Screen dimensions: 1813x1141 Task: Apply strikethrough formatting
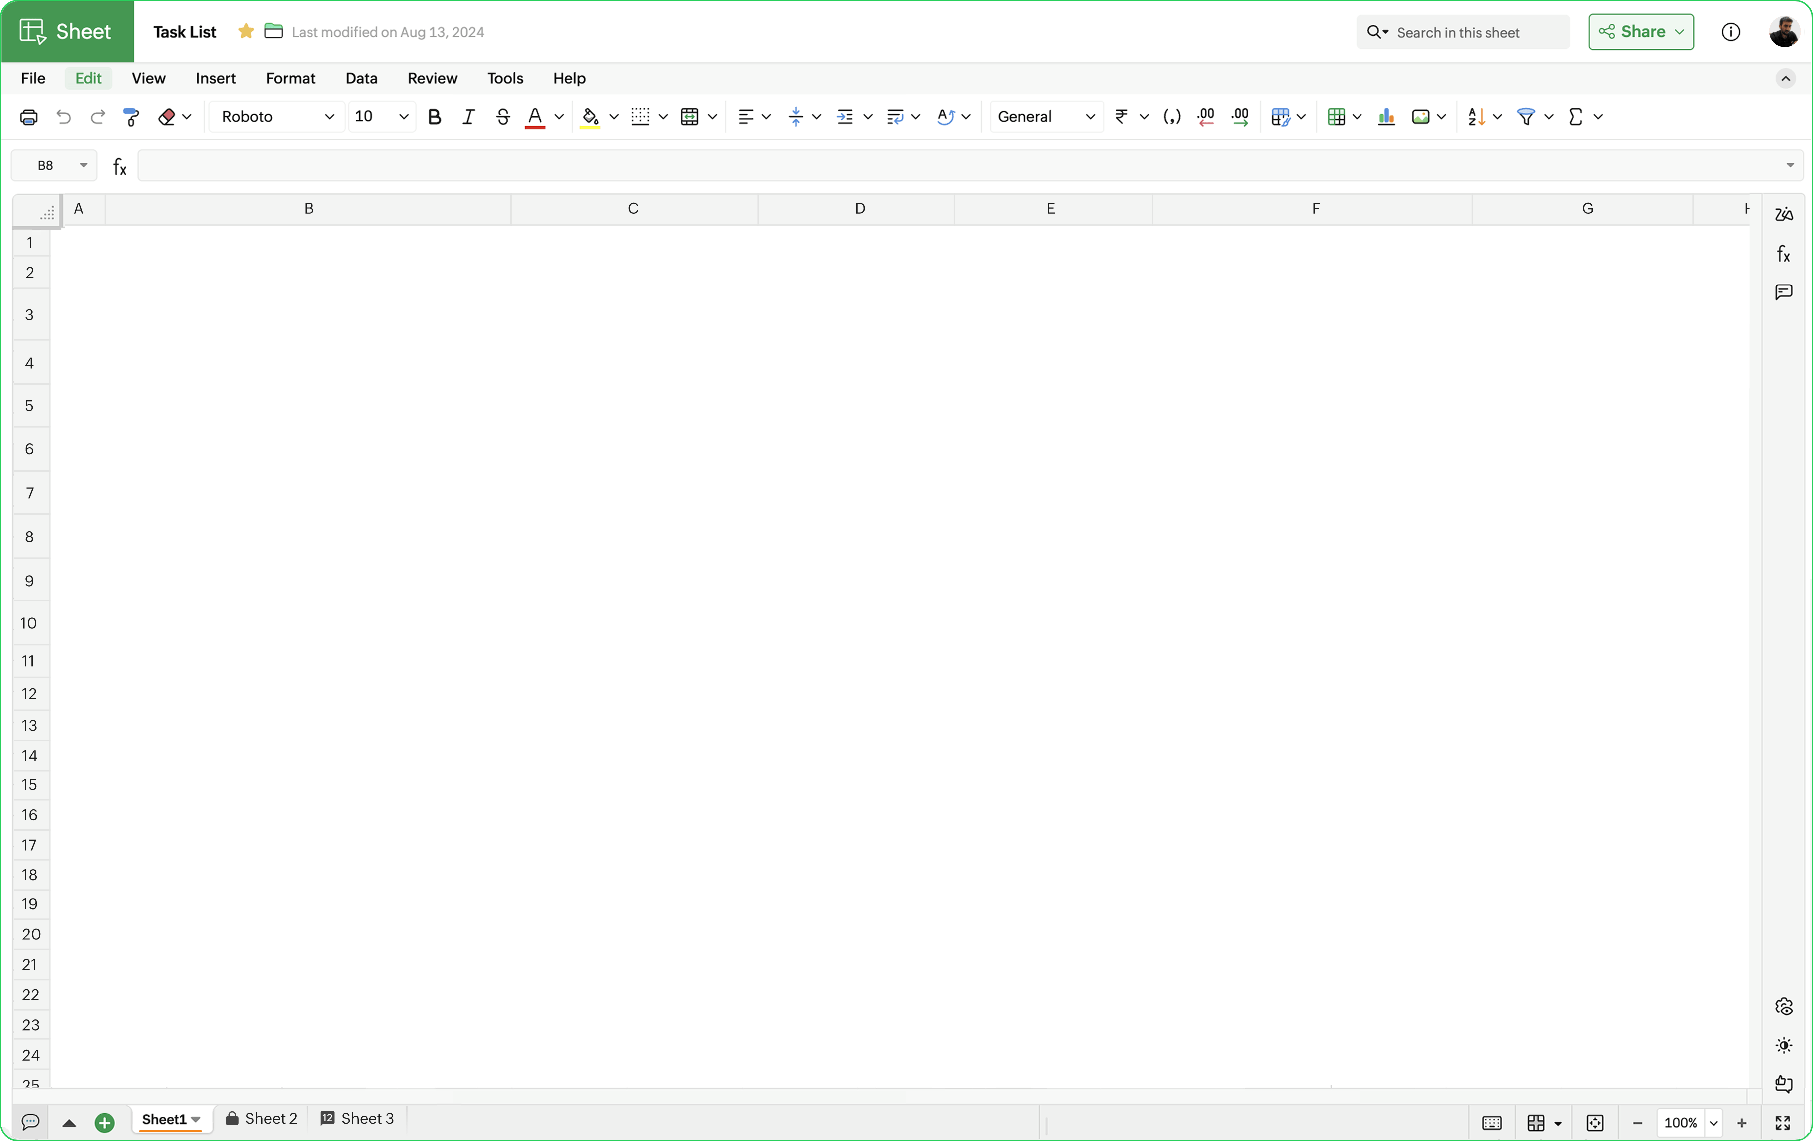point(502,117)
